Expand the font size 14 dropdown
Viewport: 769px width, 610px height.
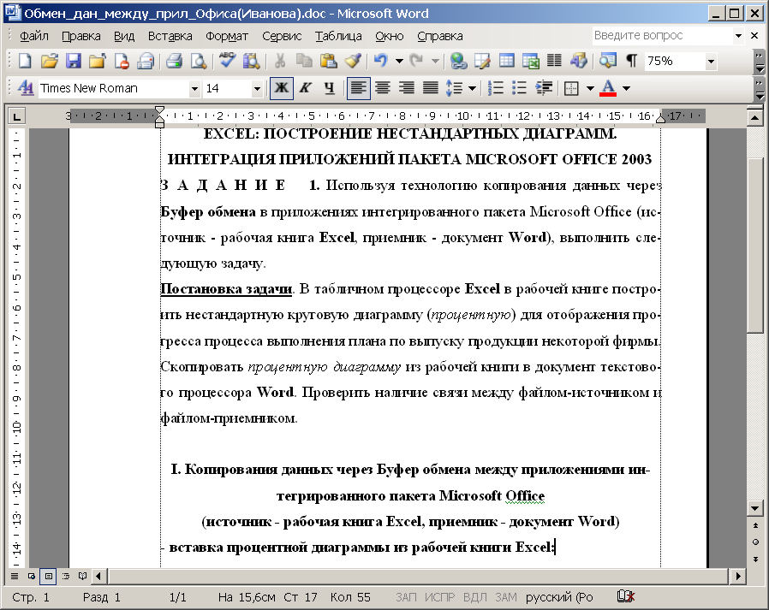pyautogui.click(x=257, y=89)
